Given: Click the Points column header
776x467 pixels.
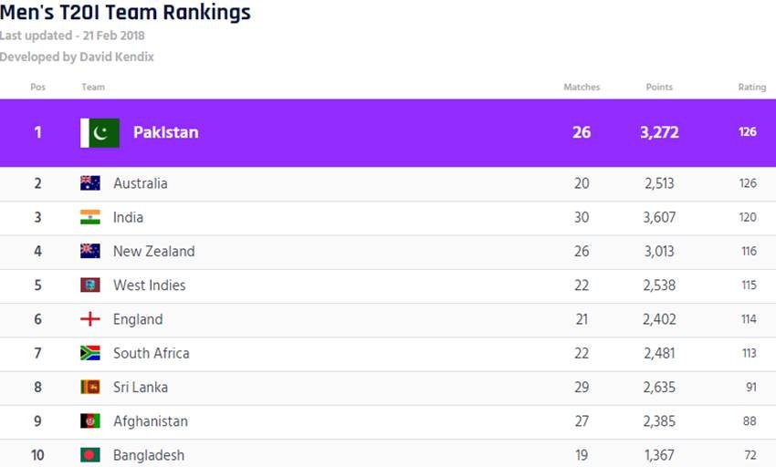Looking at the screenshot, I should point(659,87).
